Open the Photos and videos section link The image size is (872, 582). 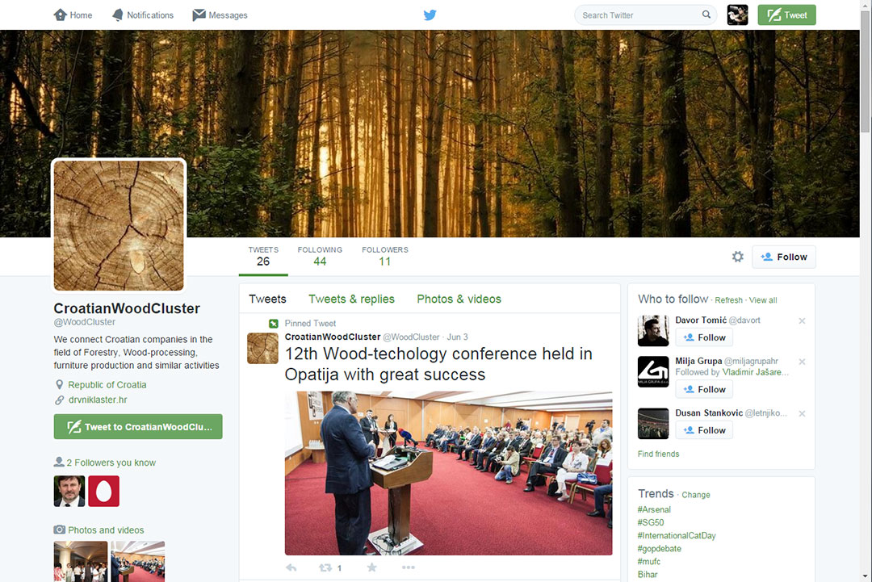tap(106, 530)
